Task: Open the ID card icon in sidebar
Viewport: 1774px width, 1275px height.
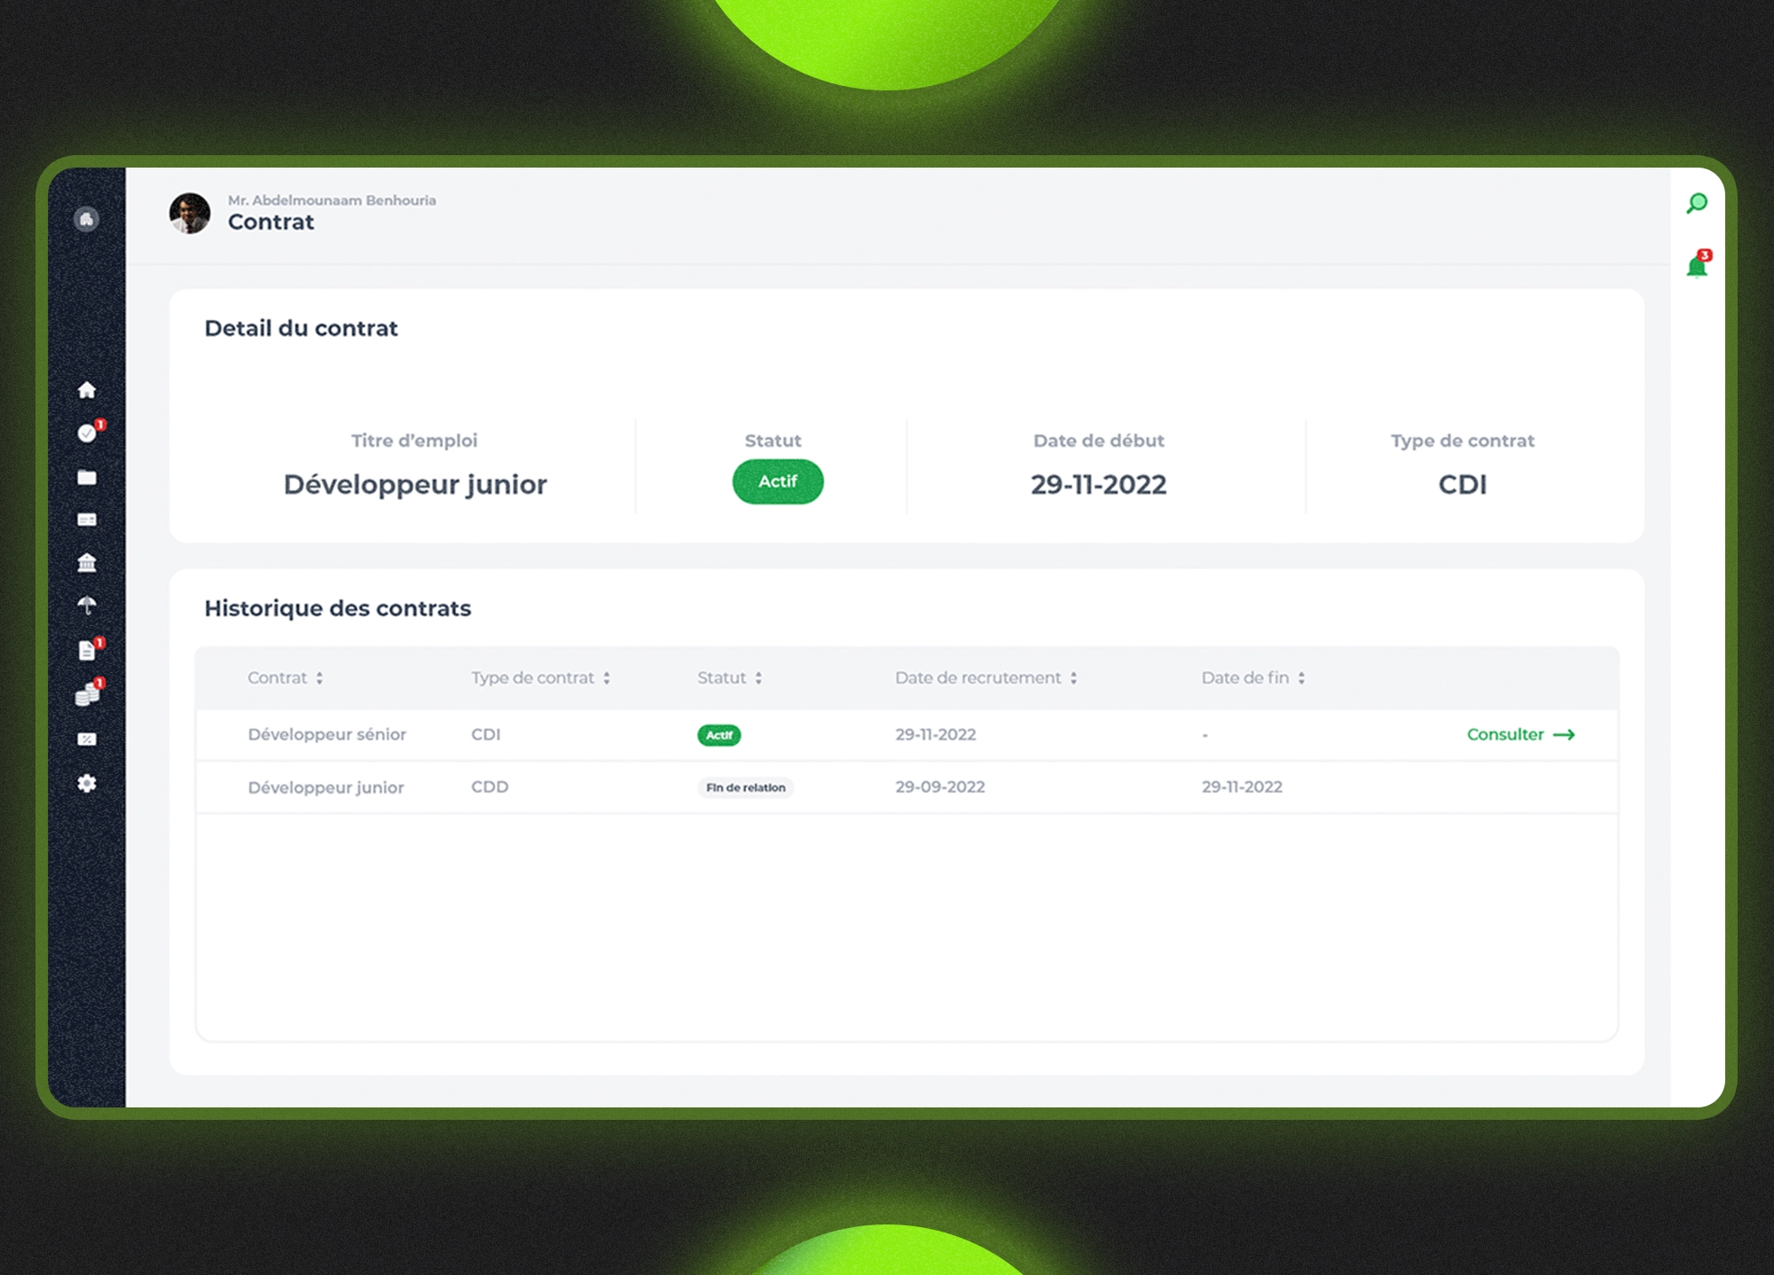Action: [x=87, y=520]
